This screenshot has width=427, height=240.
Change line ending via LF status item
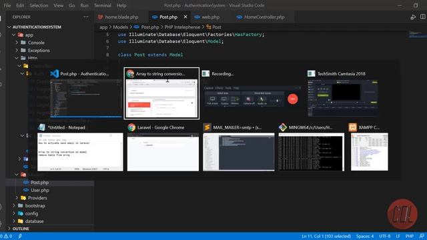coord(398,236)
